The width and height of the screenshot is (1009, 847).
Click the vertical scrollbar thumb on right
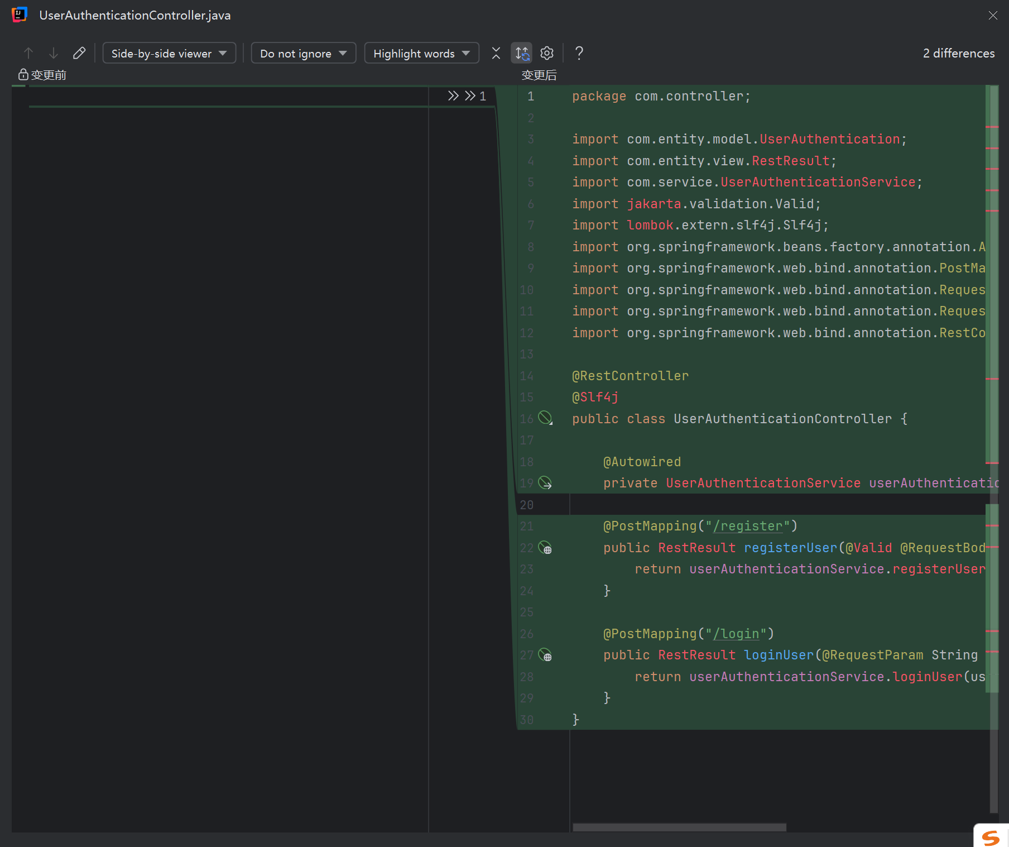[994, 449]
